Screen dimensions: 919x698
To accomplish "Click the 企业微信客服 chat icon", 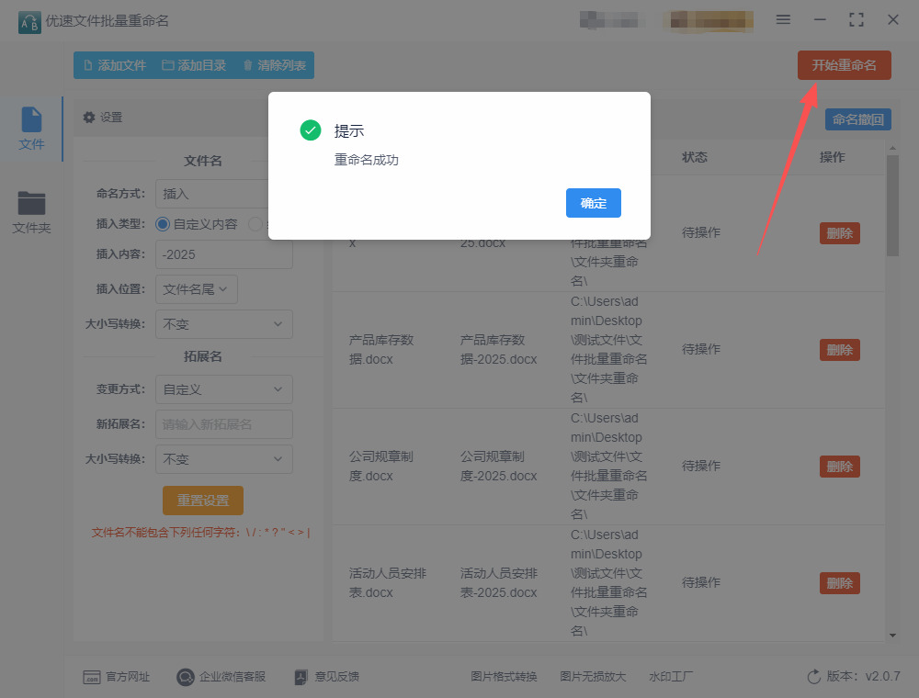I will 186,677.
